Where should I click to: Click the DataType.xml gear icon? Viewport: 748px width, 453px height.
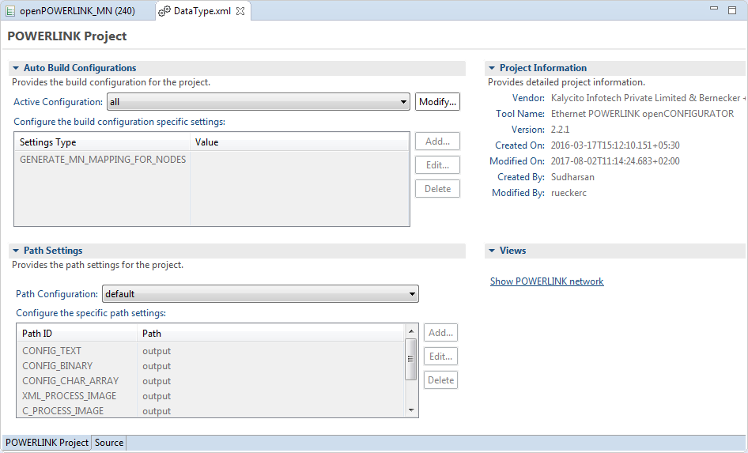164,11
